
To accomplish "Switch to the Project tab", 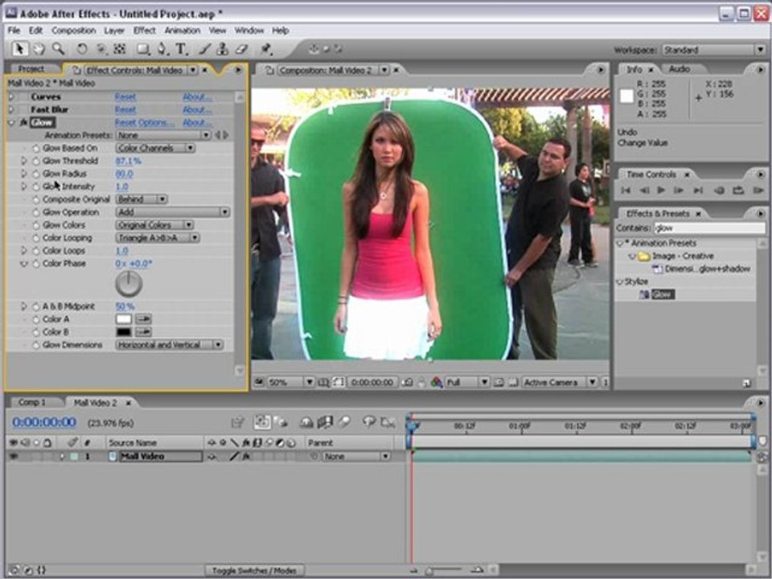I will point(31,69).
